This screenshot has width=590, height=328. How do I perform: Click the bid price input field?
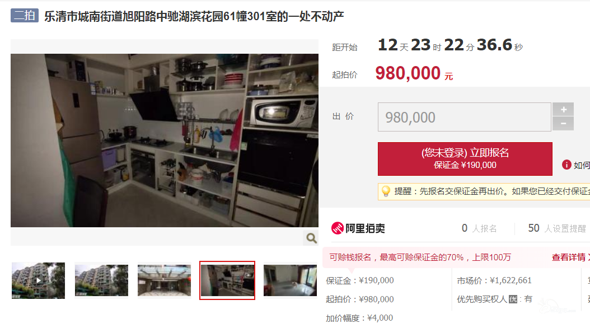464,117
